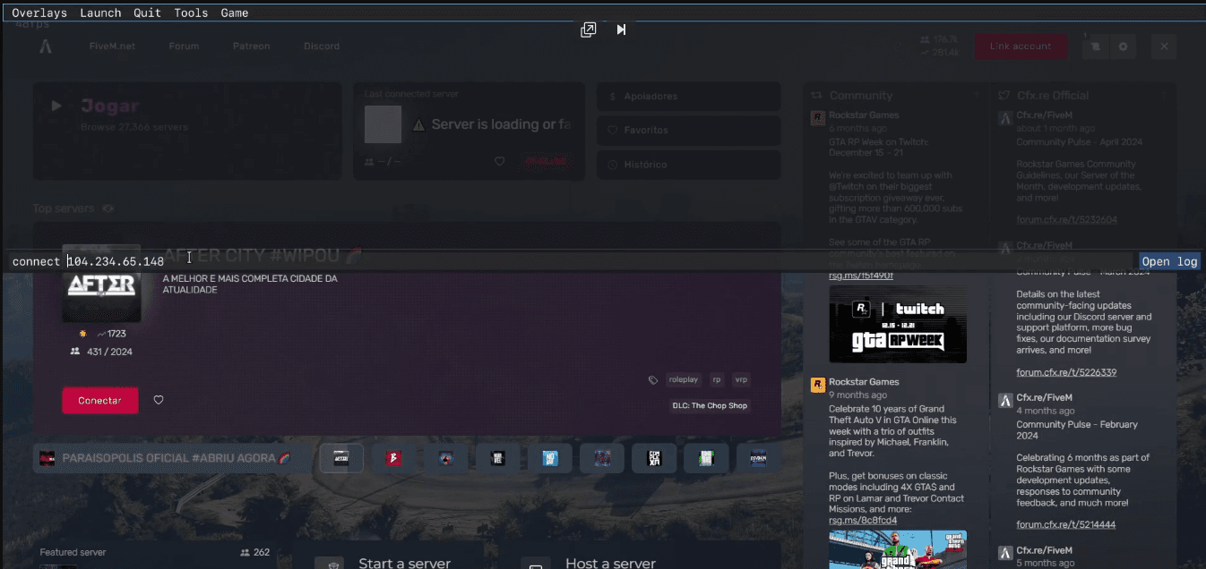Open the Favoritos list
Viewport: 1206px width, 569px height.
point(689,130)
